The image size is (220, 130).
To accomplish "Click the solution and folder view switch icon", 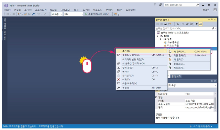I will tap(169, 24).
